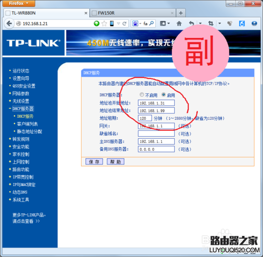The height and width of the screenshot is (257, 263).
Task: Click the undo arrow toolbar icon
Action: tap(191, 24)
